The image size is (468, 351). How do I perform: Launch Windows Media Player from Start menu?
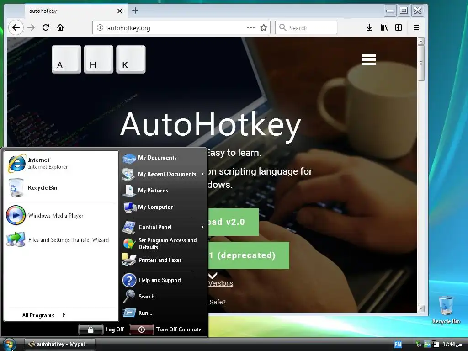point(61,216)
